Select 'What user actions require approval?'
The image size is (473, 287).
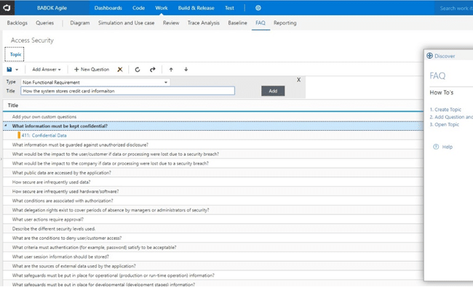click(x=213, y=219)
